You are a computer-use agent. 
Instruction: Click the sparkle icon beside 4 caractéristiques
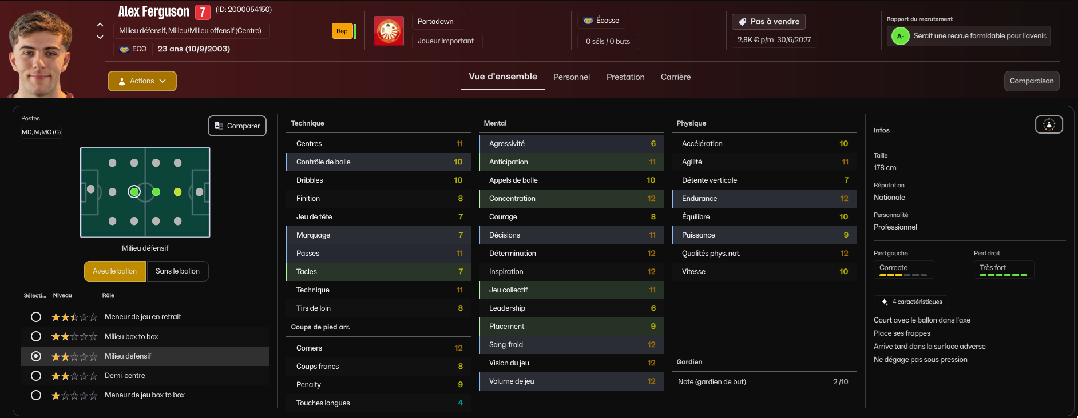[885, 302]
